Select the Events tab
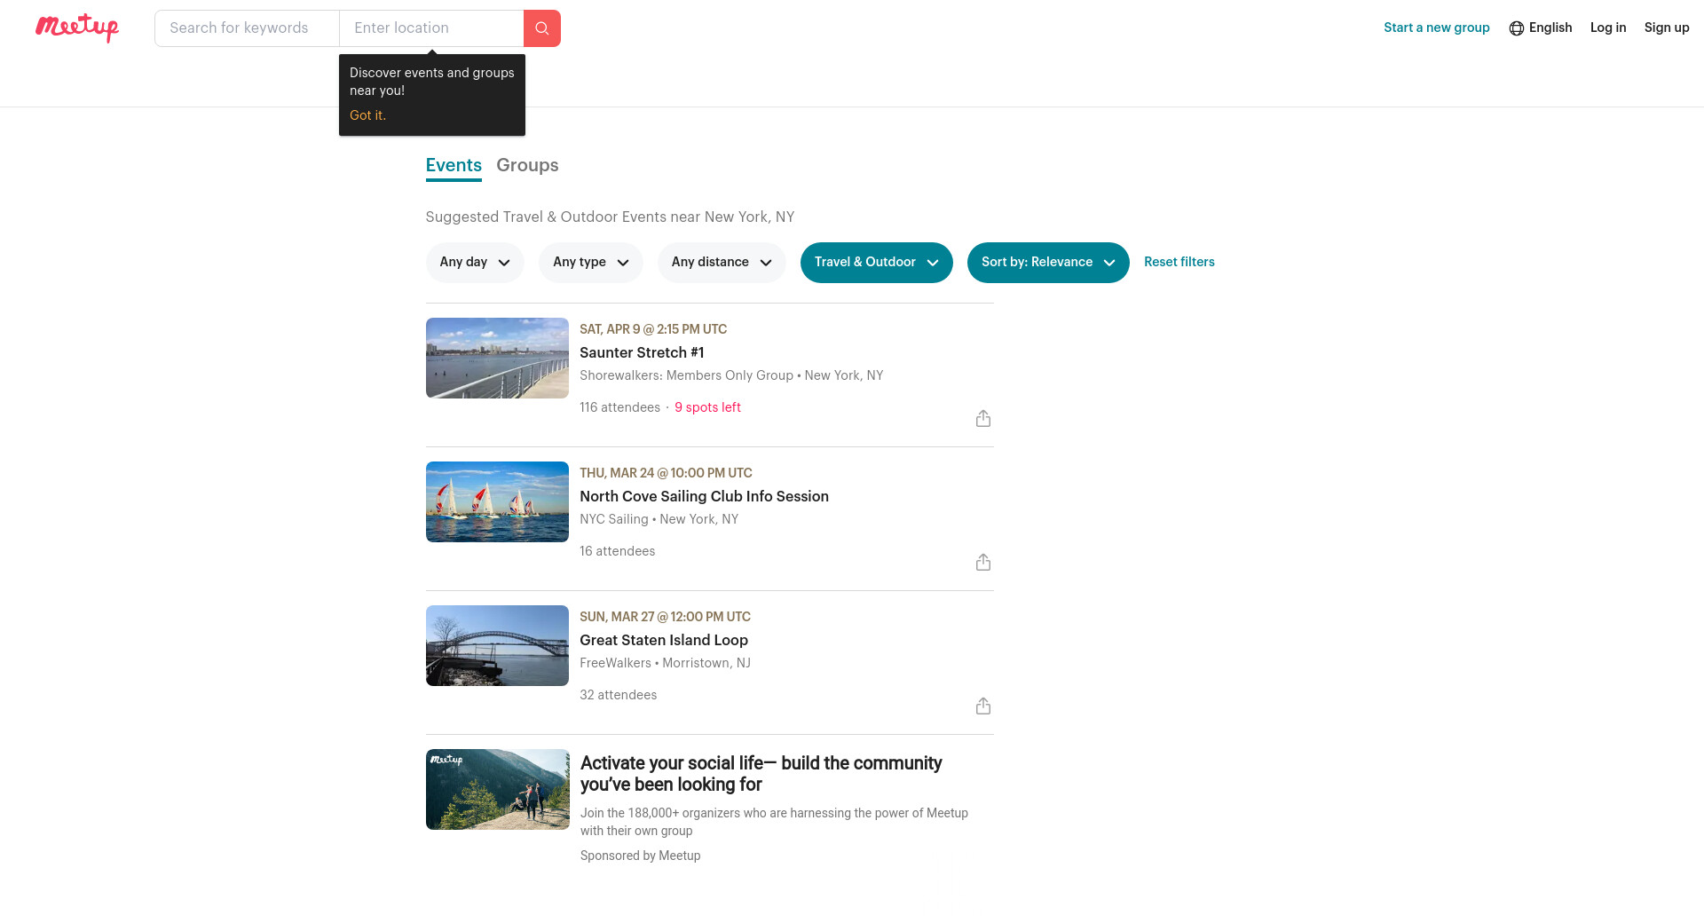This screenshot has width=1704, height=923. coord(454,166)
